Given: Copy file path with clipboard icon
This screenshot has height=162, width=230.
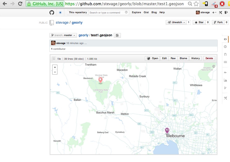Looking at the screenshot, I should click(x=117, y=35).
